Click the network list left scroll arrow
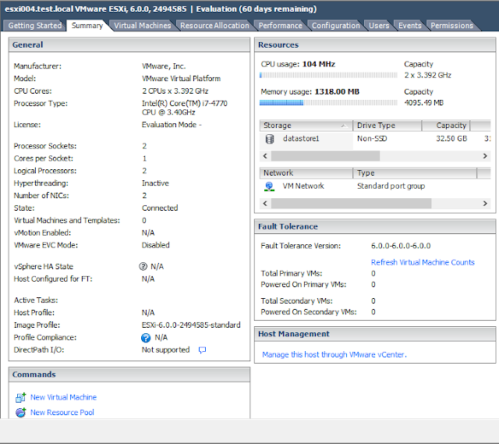Viewport: 499px width, 444px height. (265, 203)
